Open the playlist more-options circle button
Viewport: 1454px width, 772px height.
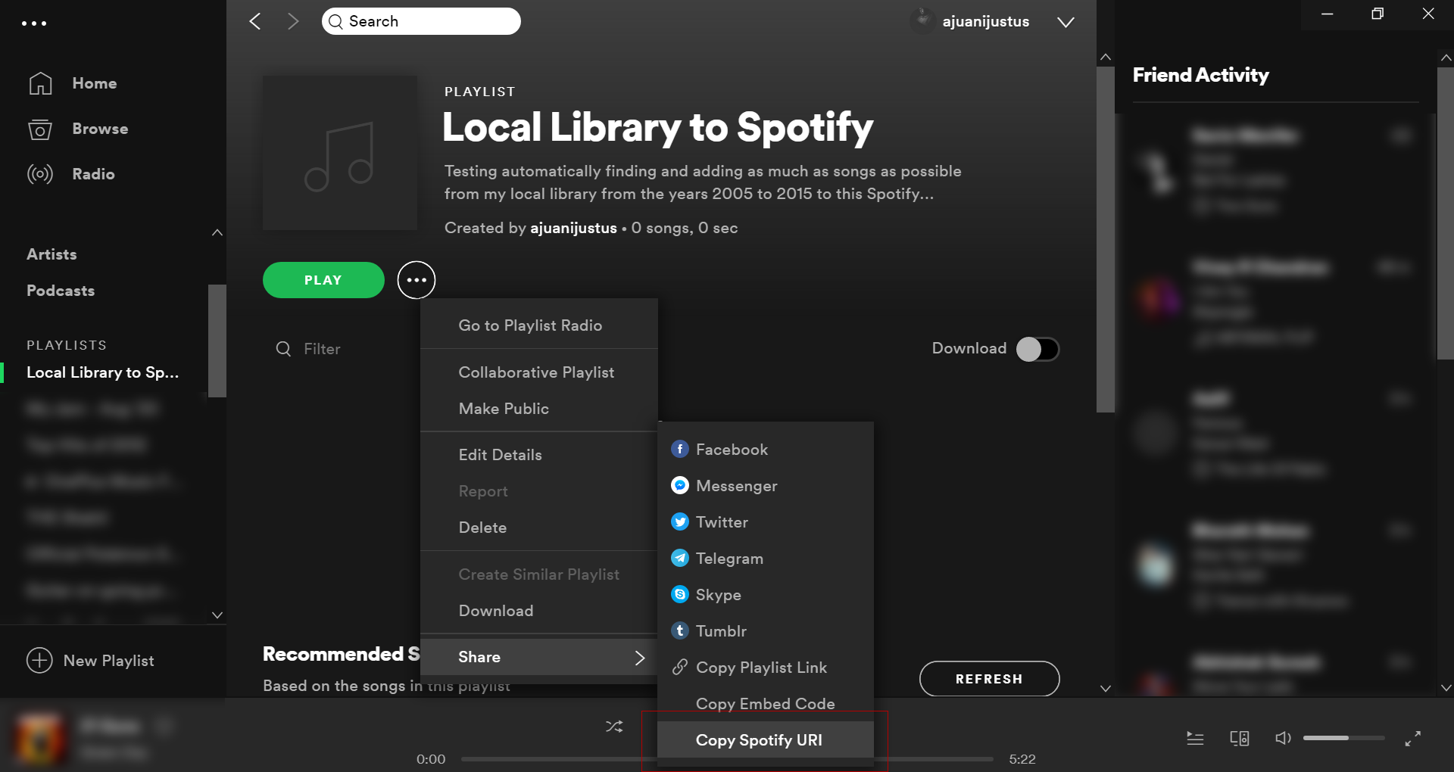(417, 280)
